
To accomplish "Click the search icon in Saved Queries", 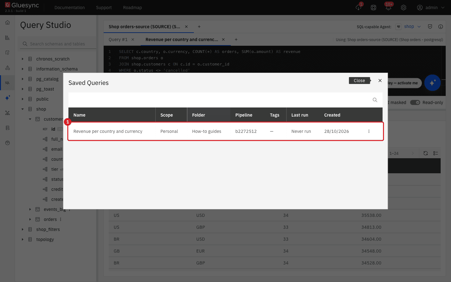I will pyautogui.click(x=375, y=100).
